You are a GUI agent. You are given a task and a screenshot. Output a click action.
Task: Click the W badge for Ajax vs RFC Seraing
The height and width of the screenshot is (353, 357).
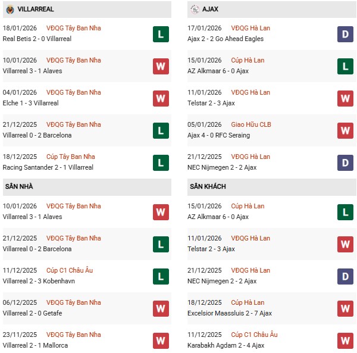[345, 130]
